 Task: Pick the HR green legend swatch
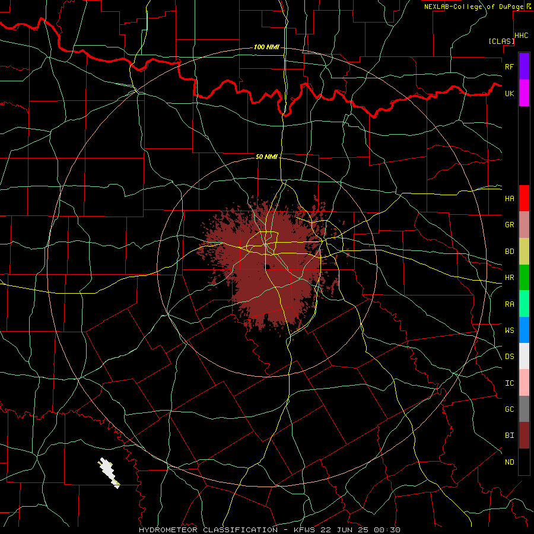coord(524,278)
